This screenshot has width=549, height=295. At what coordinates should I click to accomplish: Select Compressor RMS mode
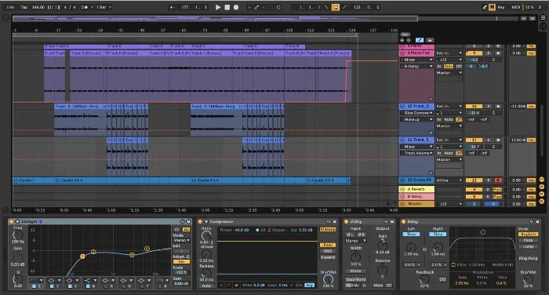(x=328, y=251)
